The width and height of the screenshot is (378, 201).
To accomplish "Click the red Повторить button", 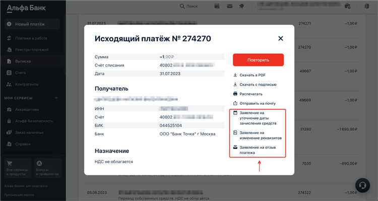I will coord(258,60).
